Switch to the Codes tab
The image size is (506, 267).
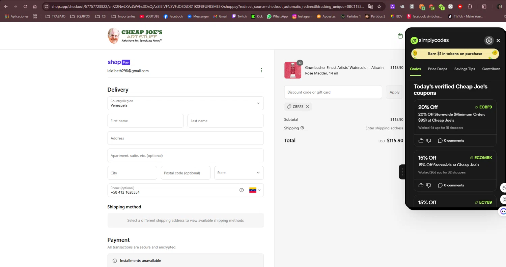click(415, 69)
